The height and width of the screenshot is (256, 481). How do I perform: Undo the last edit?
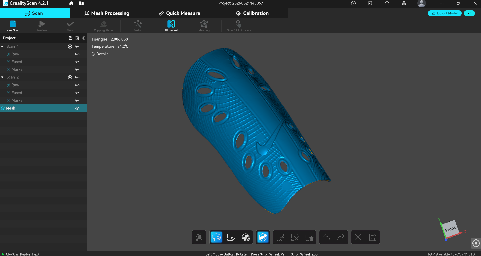click(x=327, y=237)
